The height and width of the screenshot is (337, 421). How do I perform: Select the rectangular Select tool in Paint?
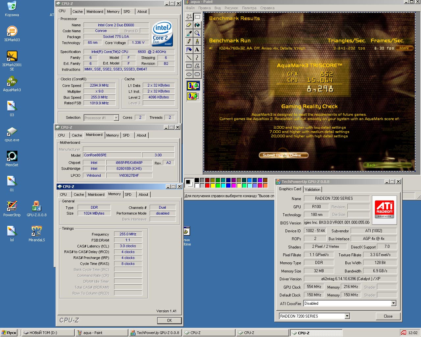coord(197,16)
